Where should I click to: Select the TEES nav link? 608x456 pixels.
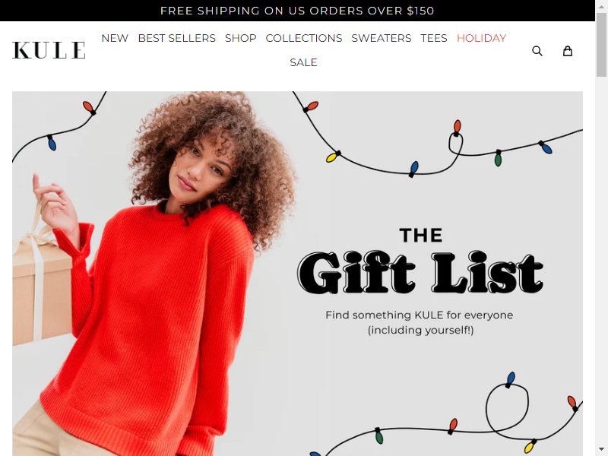tap(434, 38)
